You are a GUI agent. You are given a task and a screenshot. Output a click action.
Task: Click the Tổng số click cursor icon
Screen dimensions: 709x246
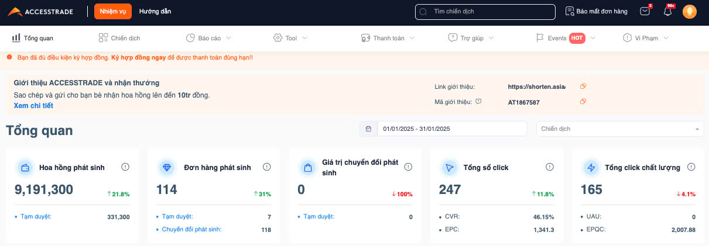pos(450,168)
